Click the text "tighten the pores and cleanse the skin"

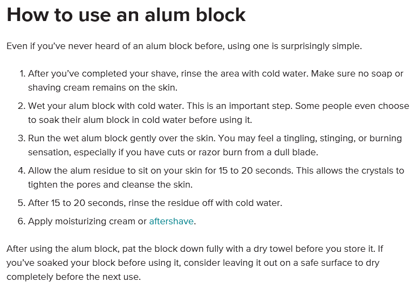tap(110, 184)
